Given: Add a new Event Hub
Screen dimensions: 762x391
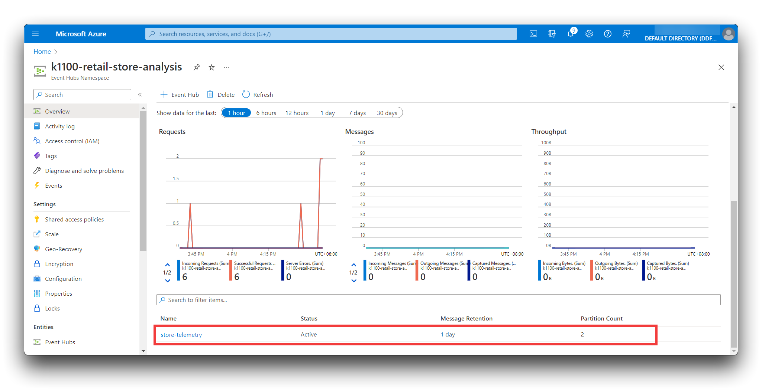Looking at the screenshot, I should click(x=180, y=95).
